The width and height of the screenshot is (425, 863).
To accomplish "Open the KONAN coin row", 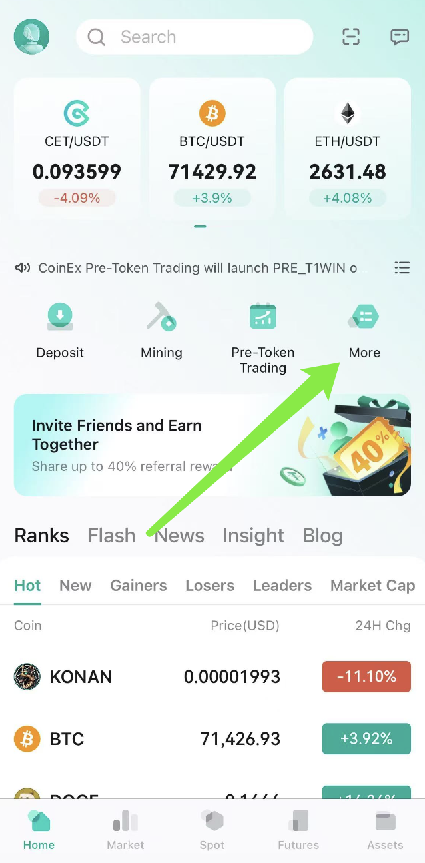I will click(x=212, y=676).
